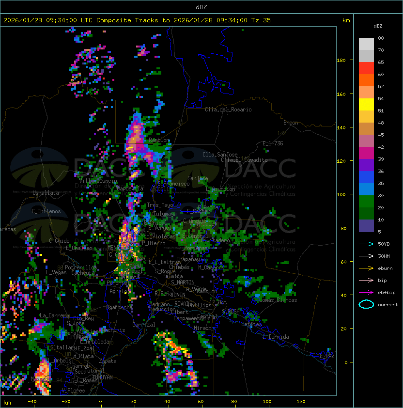
Task: Click the -20 tick on x-axis
Action: click(x=66, y=402)
